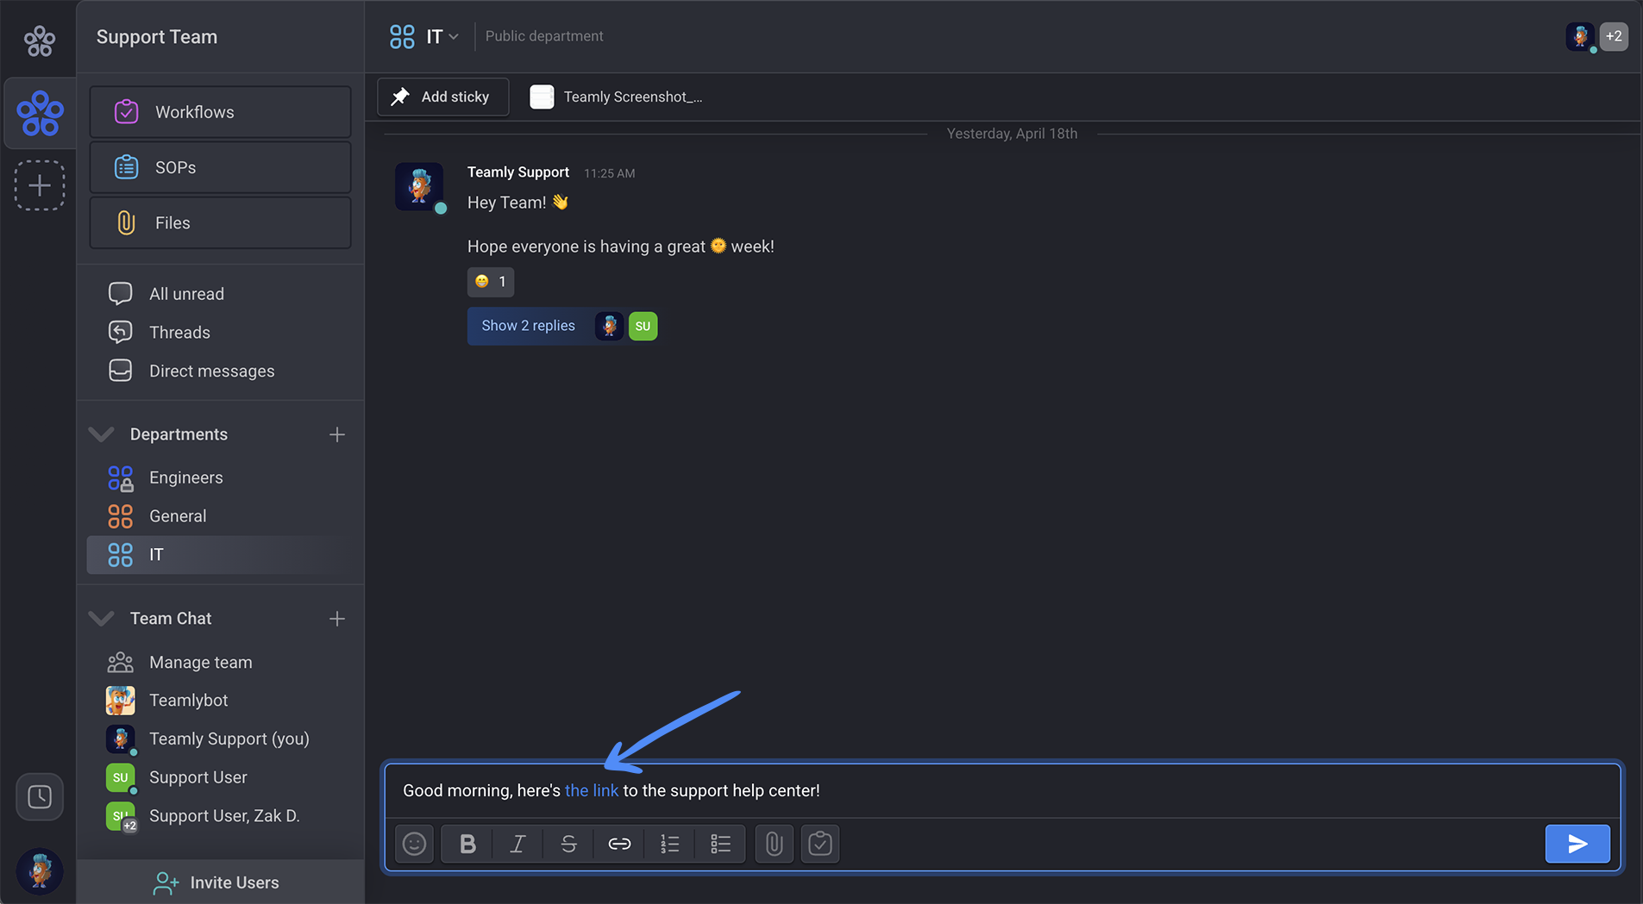
Task: Toggle the emoji reaction with count 1
Action: [491, 282]
